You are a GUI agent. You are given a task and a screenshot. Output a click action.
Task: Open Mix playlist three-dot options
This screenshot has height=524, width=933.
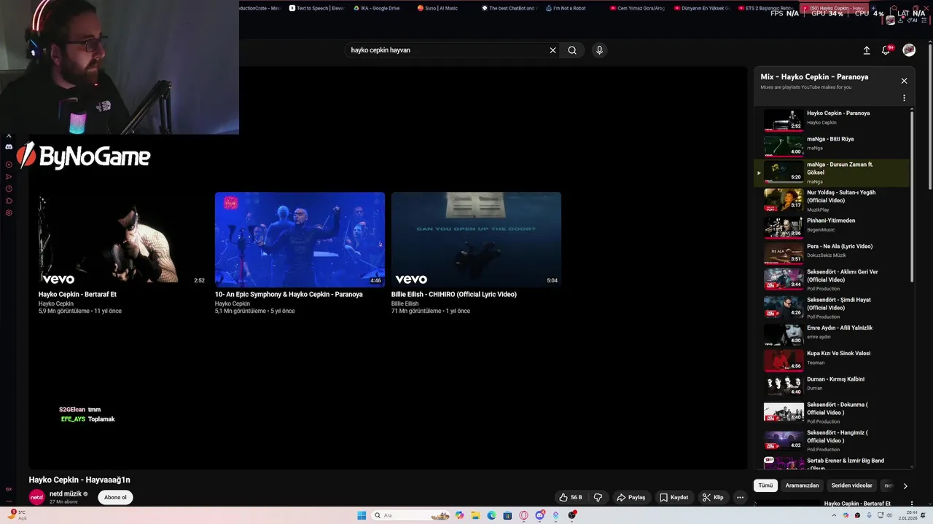(904, 98)
